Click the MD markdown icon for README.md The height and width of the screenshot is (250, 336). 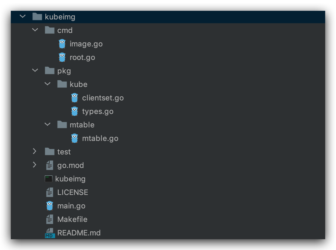click(x=50, y=233)
